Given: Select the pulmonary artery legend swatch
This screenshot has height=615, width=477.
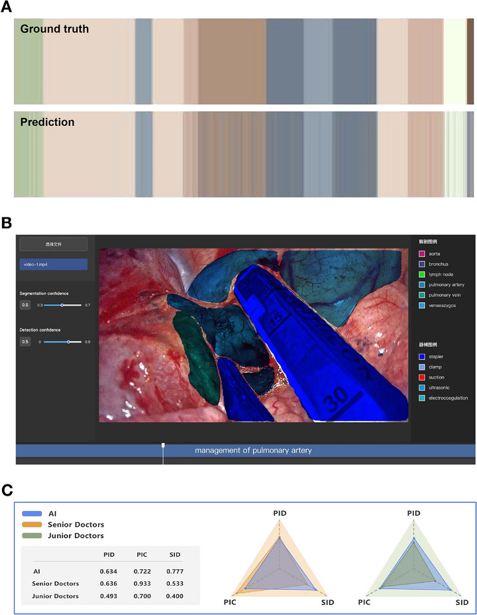Looking at the screenshot, I should (x=422, y=285).
